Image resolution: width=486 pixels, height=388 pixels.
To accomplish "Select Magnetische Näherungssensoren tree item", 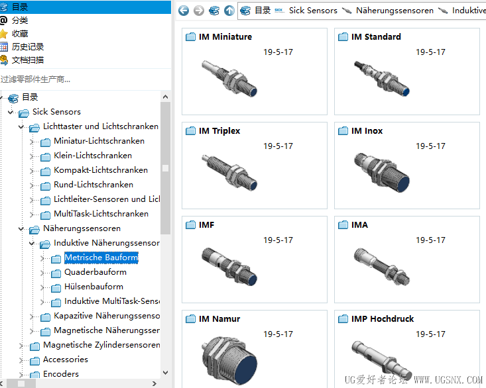I will [x=107, y=330].
